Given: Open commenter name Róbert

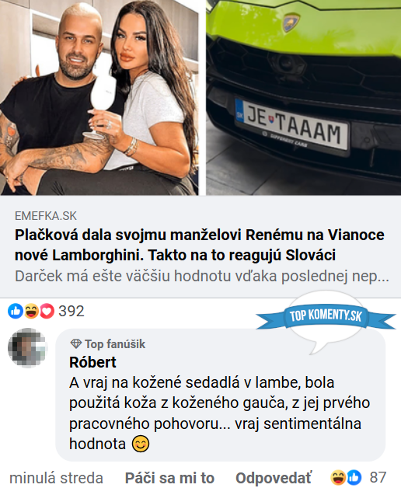Looking at the screenshot, I should tap(92, 362).
